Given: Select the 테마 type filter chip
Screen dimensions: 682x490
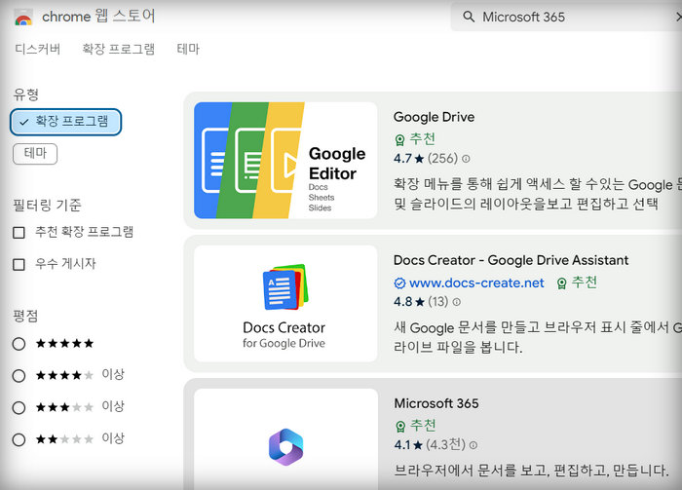Looking at the screenshot, I should [35, 154].
